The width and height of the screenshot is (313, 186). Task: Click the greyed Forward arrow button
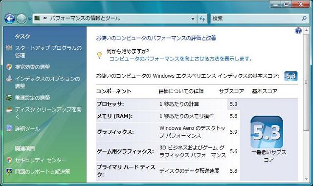21,19
